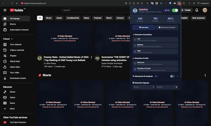Click the browser address bar URL

[35, 3]
